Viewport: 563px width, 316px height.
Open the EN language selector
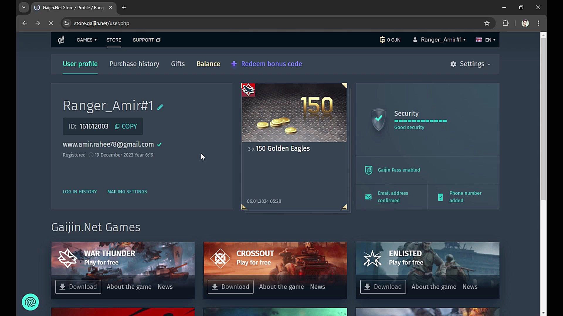point(486,40)
